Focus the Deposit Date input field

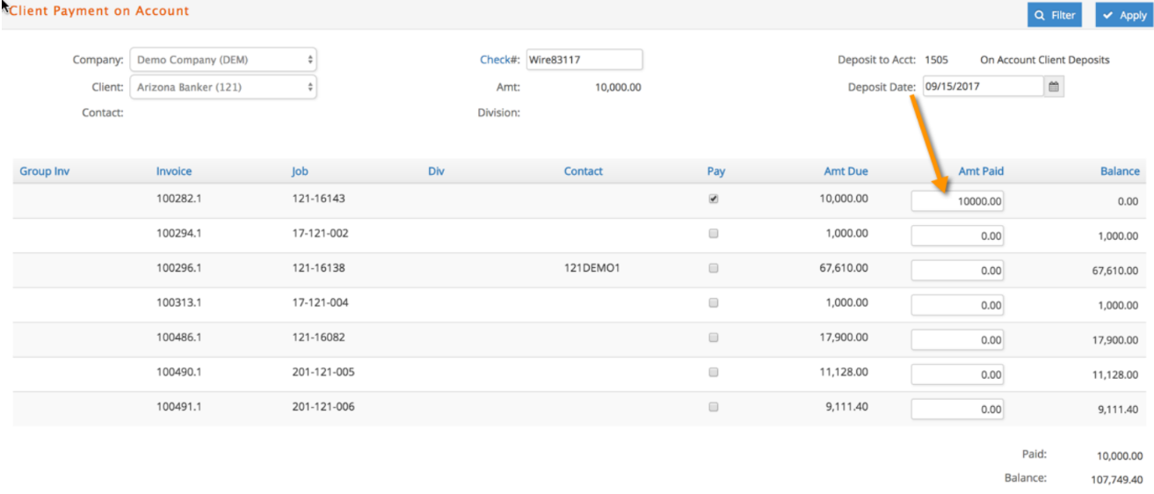[983, 87]
